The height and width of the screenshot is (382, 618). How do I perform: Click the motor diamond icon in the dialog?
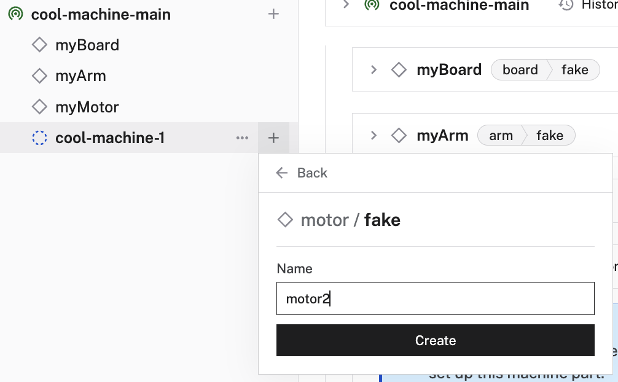(x=286, y=219)
